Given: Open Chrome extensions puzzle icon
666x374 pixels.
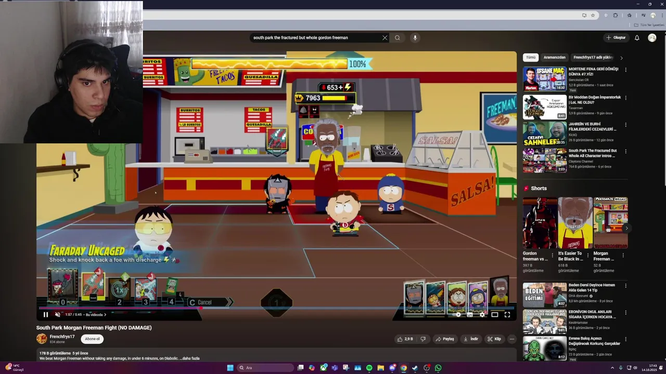Looking at the screenshot, I should click(616, 15).
